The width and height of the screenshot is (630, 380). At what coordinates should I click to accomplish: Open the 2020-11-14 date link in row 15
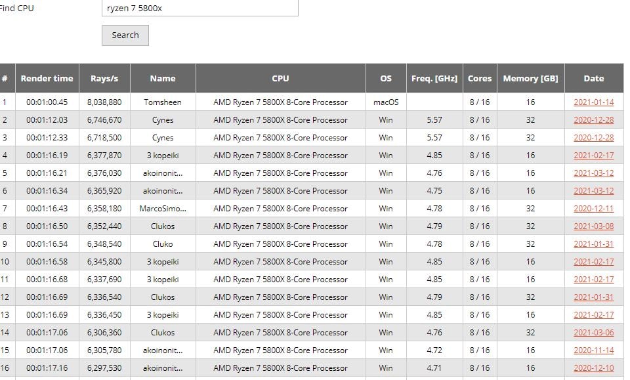[594, 350]
